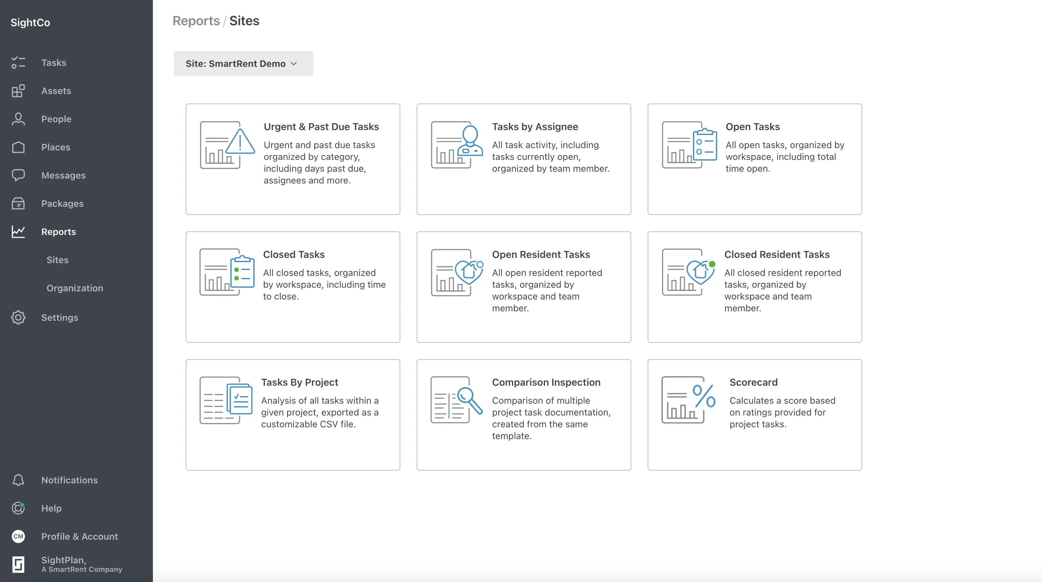Open the Comparison Inspection report title
1042x582 pixels.
click(546, 382)
